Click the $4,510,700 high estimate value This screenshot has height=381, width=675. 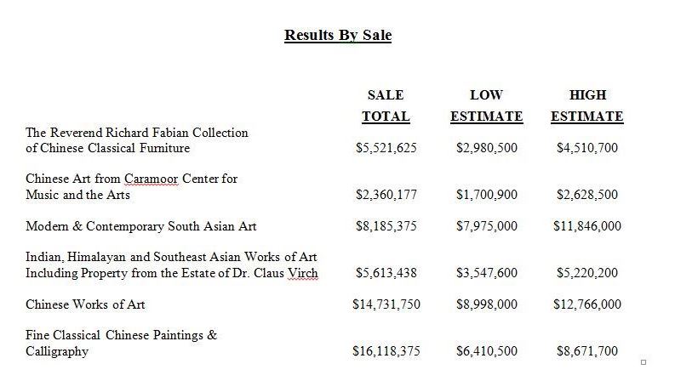click(x=587, y=148)
